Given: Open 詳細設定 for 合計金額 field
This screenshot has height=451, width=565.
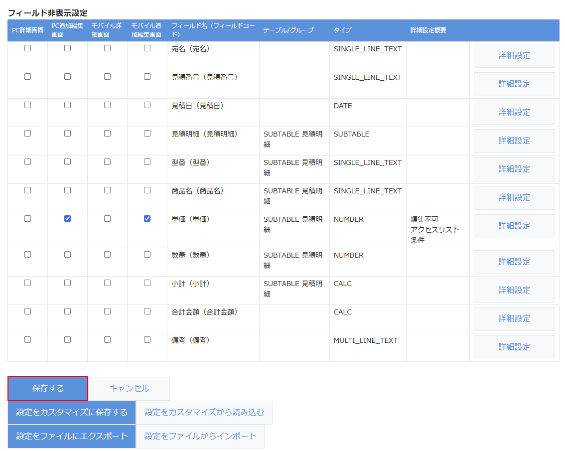Looking at the screenshot, I should pyautogui.click(x=514, y=319).
